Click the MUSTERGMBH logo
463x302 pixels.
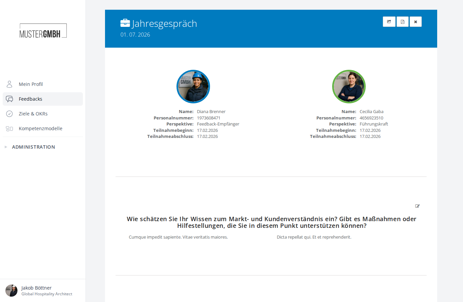tap(43, 31)
